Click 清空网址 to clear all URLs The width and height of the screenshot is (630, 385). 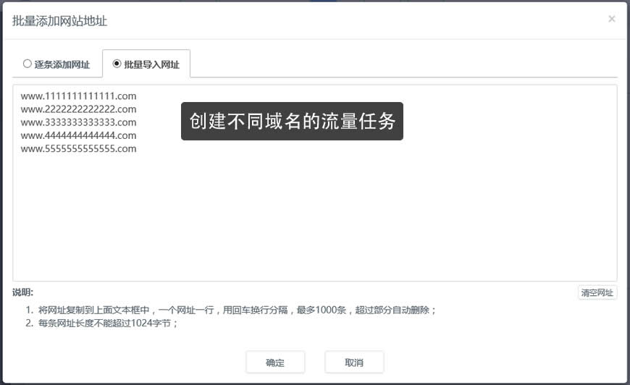point(597,292)
